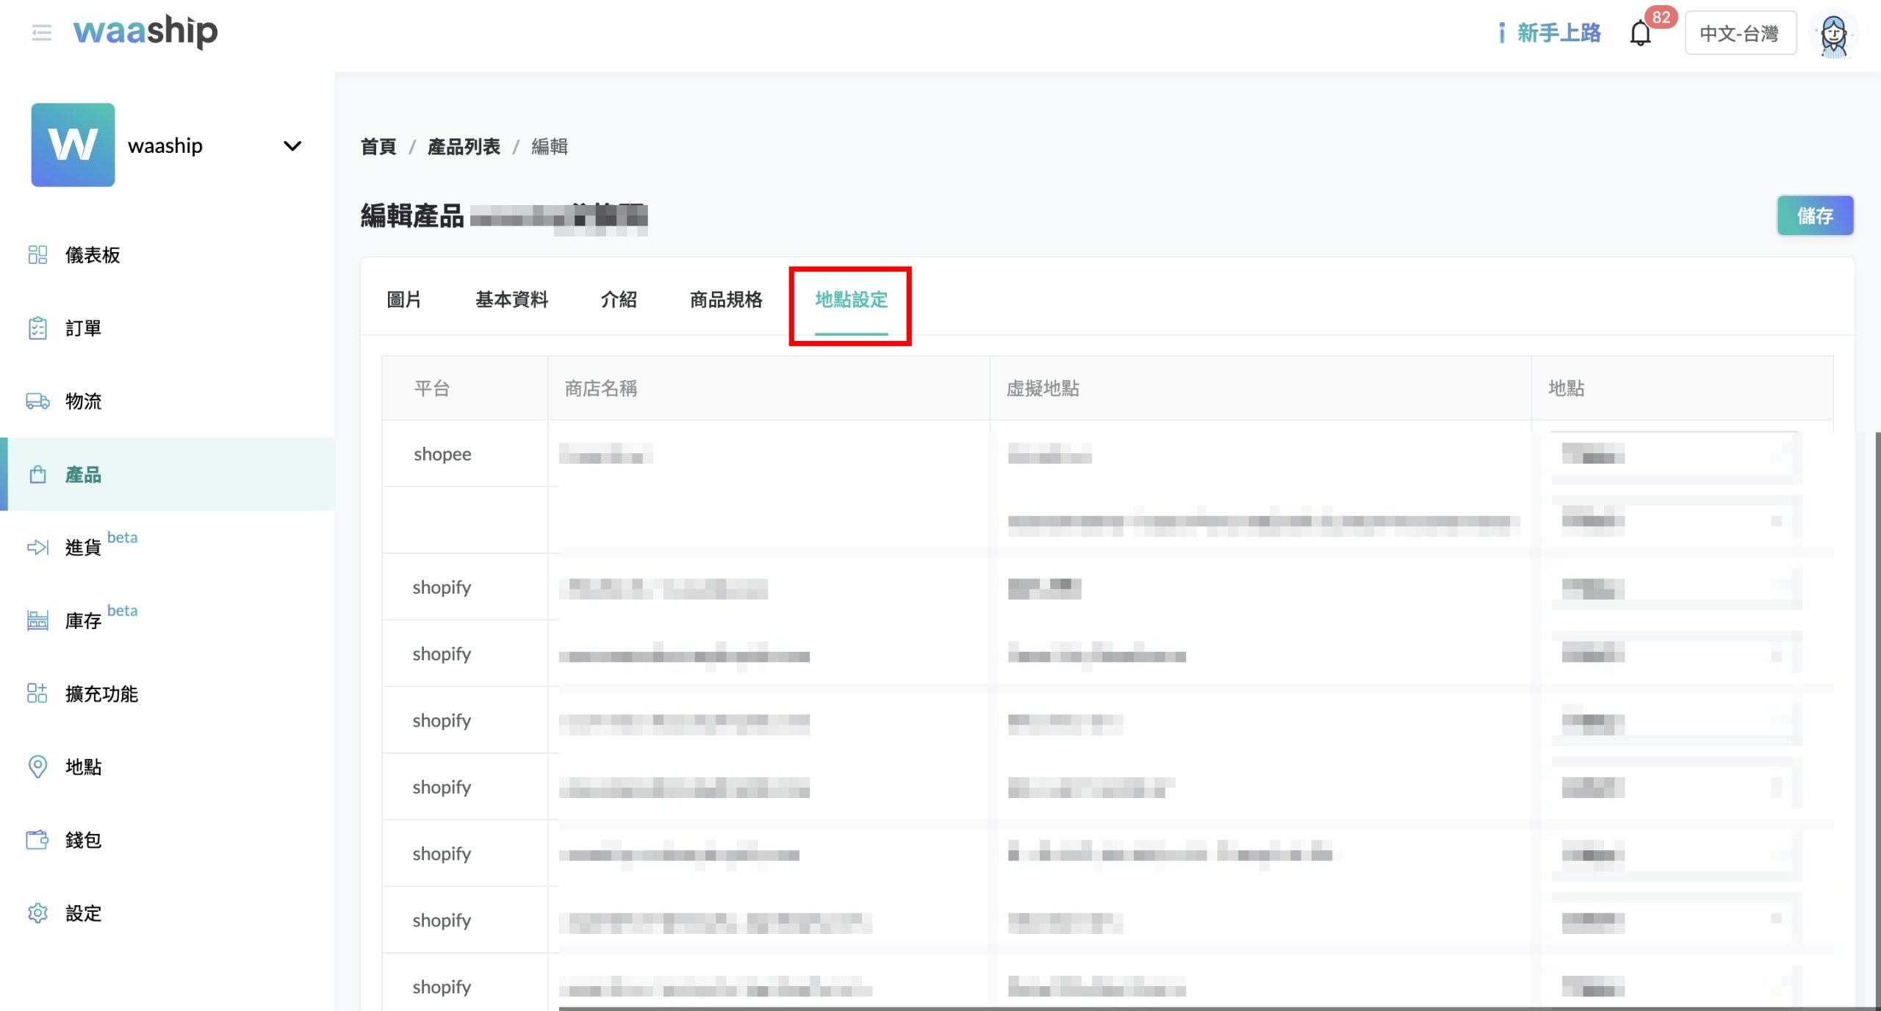This screenshot has height=1011, width=1881.
Task: Collapse the sidebar hamburger menu icon
Action: point(41,32)
